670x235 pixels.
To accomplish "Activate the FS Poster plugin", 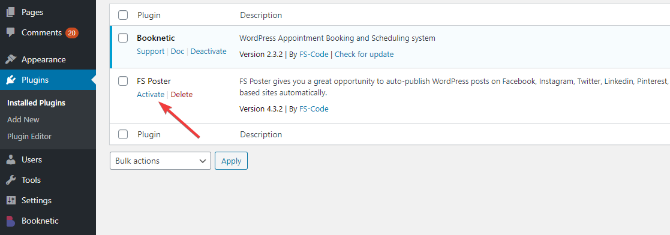I will [151, 95].
